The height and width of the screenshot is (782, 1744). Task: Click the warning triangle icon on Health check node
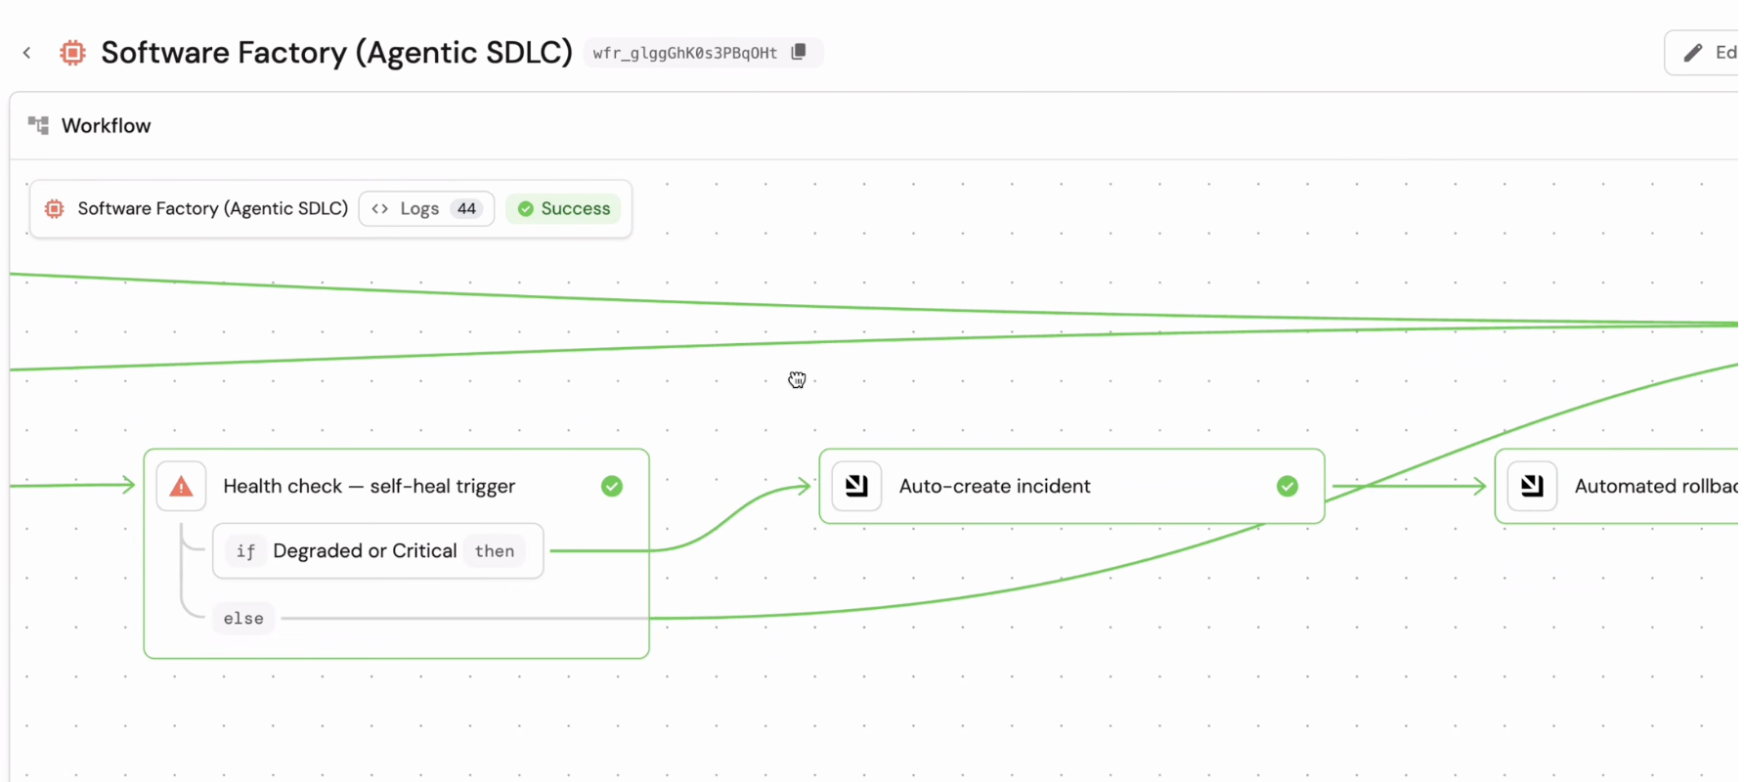[x=181, y=486]
